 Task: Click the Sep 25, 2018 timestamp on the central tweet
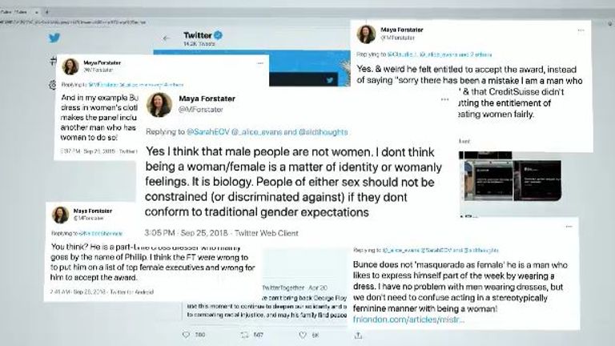[204, 233]
